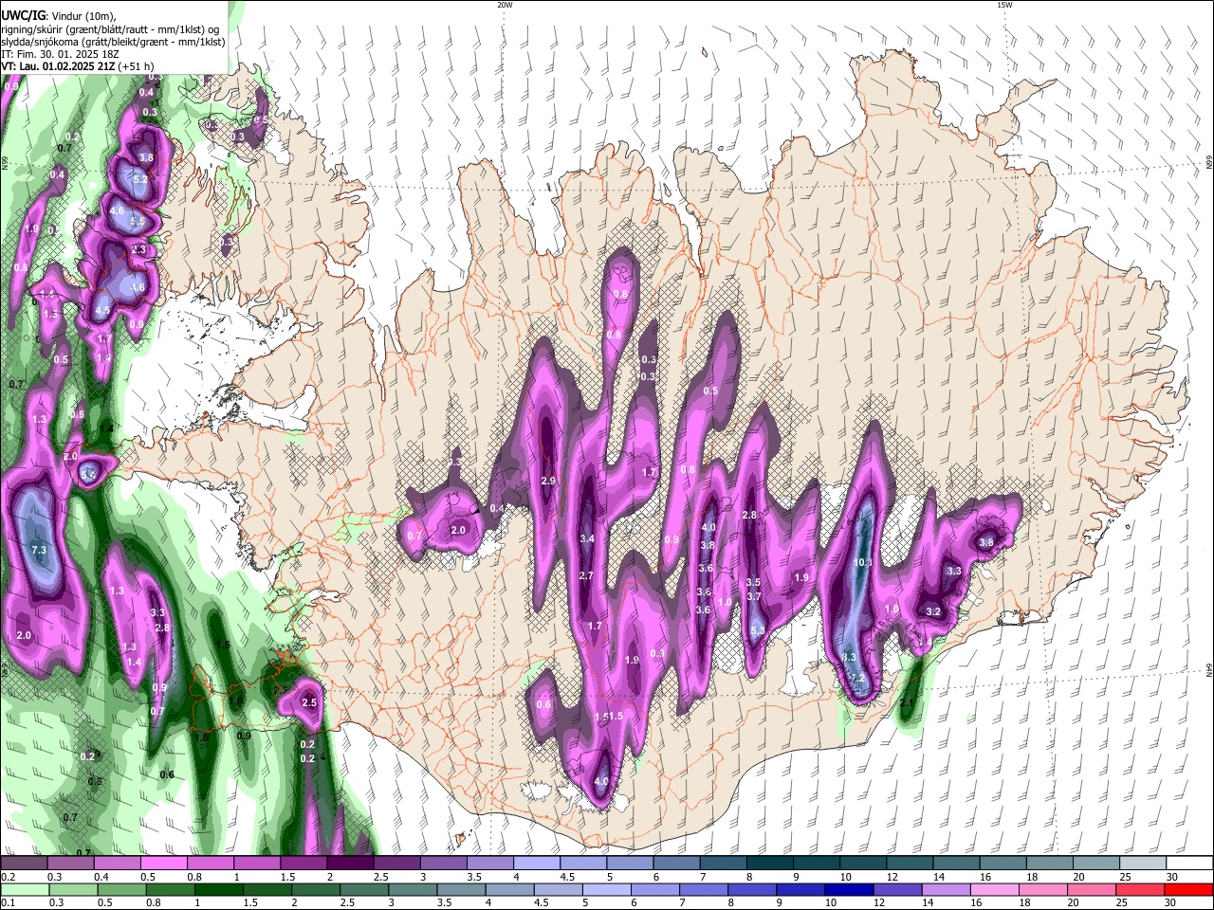Select the bright red 30 swatch in lower scale
The image size is (1214, 910).
(1189, 889)
